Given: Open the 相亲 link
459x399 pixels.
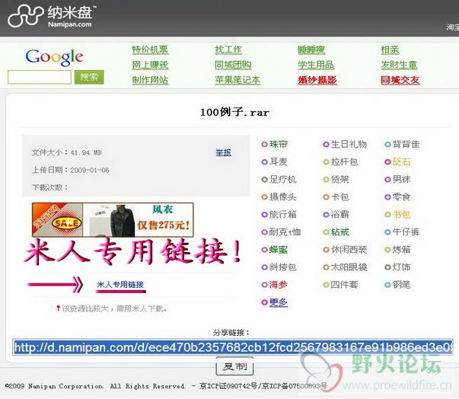Looking at the screenshot, I should click(390, 49).
